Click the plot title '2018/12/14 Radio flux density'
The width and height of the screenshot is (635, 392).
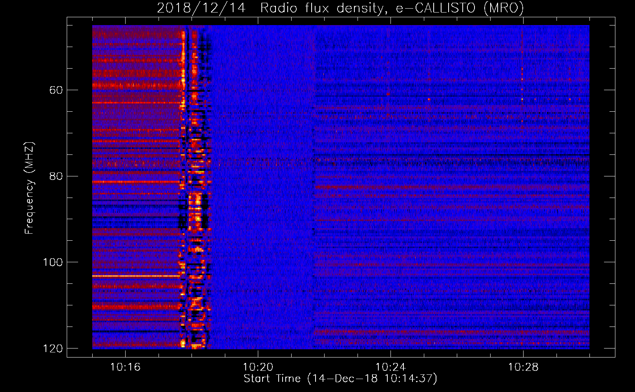(x=340, y=8)
